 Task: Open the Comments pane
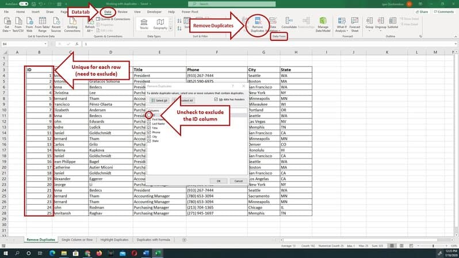coord(444,11)
